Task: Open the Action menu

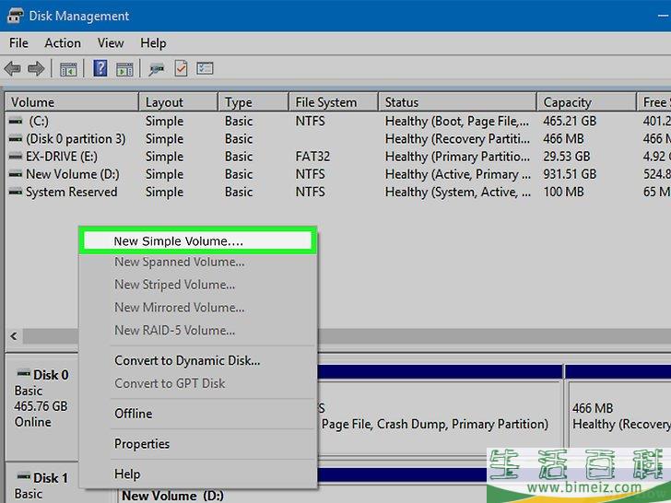Action: click(63, 42)
